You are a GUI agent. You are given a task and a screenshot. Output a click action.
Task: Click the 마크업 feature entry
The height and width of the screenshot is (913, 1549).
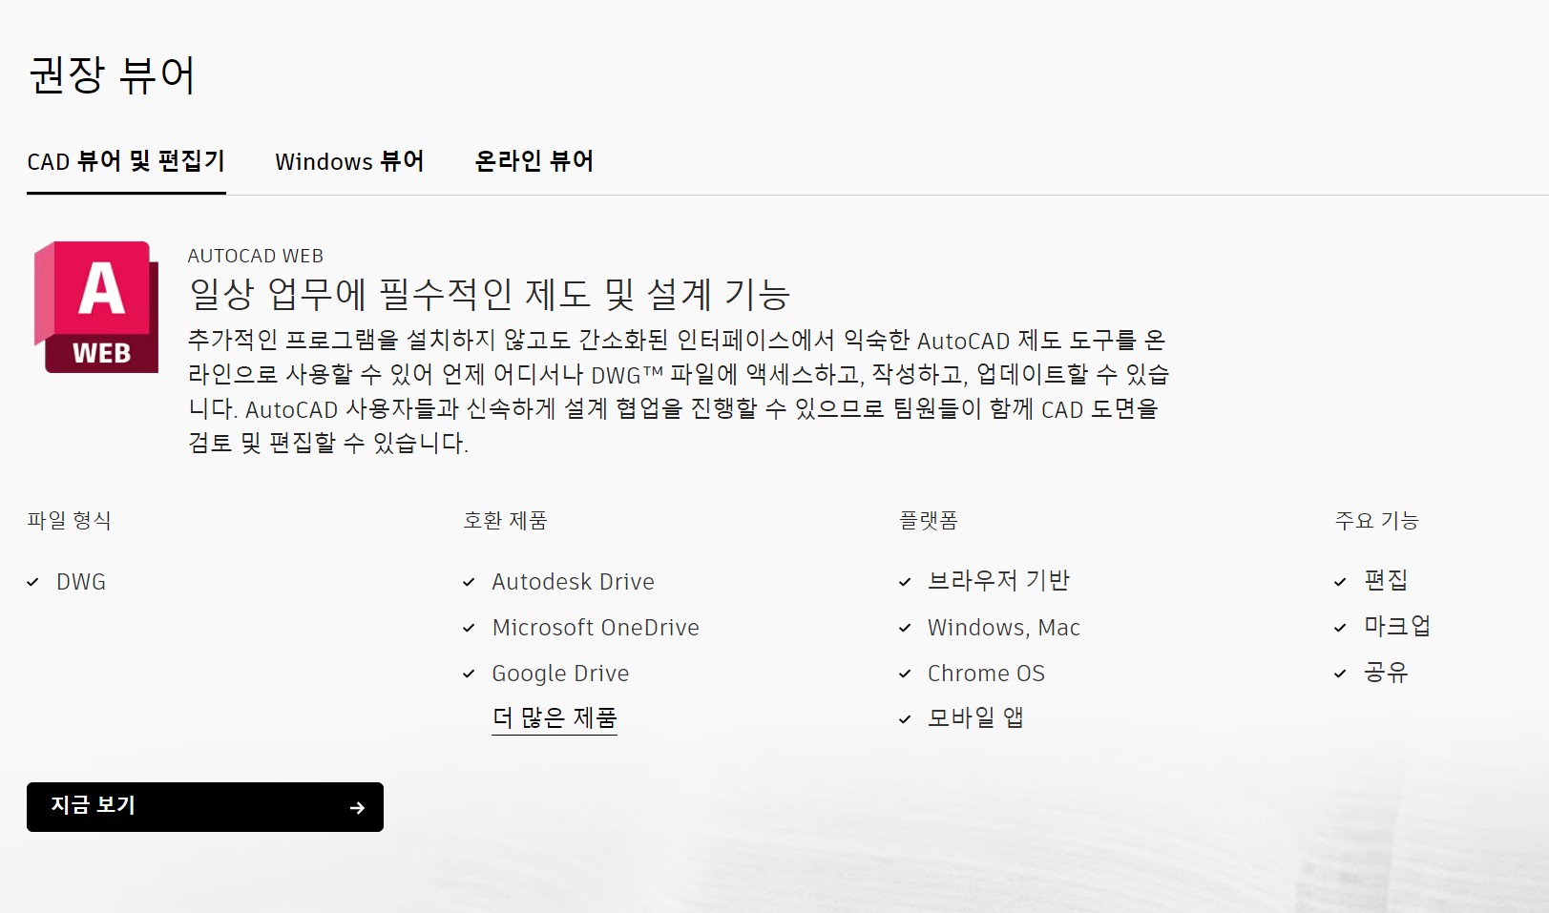click(x=1397, y=627)
